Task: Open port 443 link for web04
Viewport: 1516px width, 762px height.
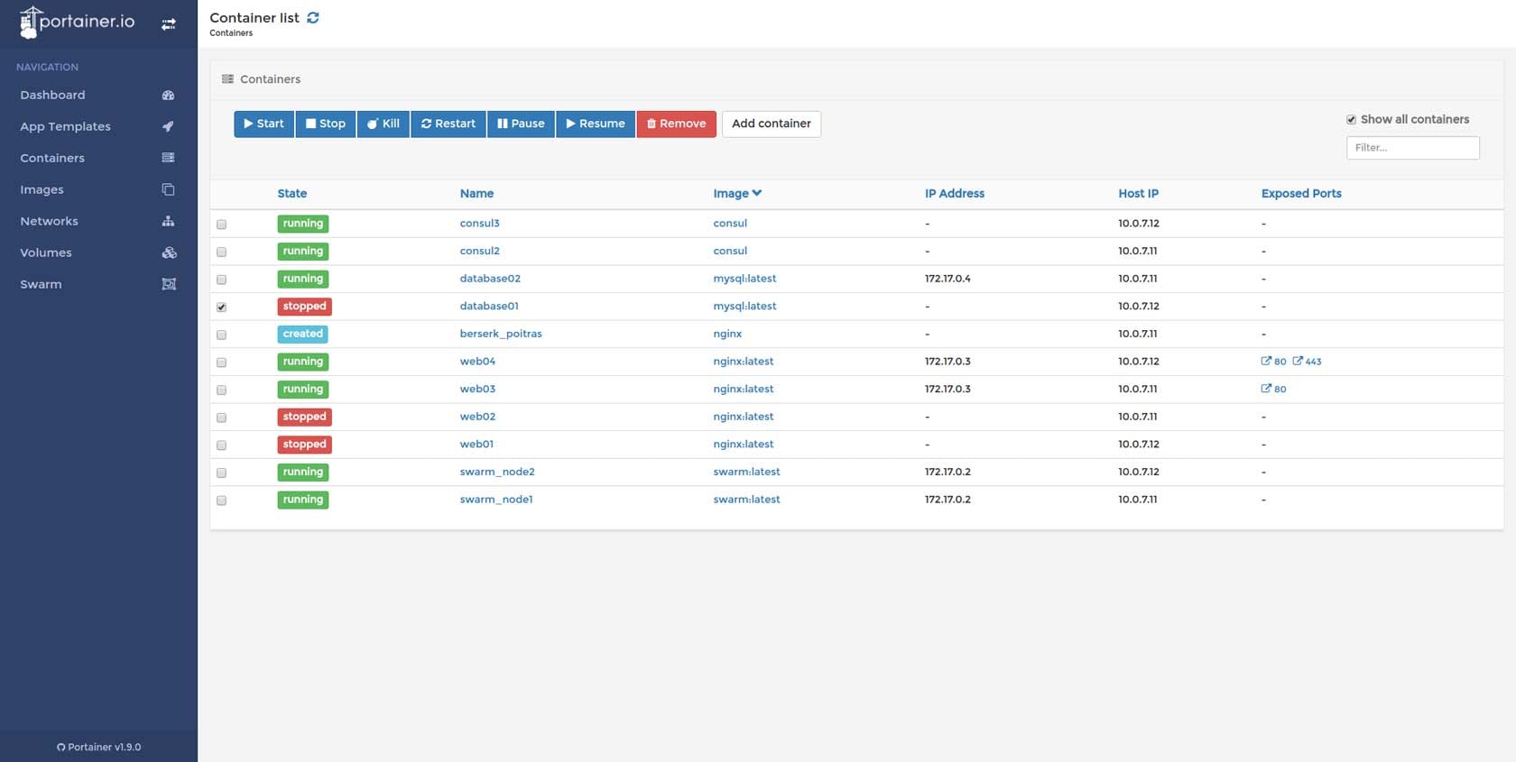Action: tap(1307, 362)
